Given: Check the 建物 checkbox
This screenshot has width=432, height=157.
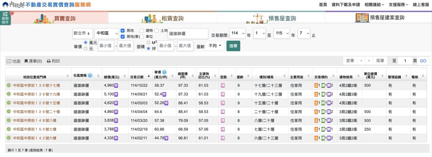Looking at the screenshot, I should click(142, 31).
